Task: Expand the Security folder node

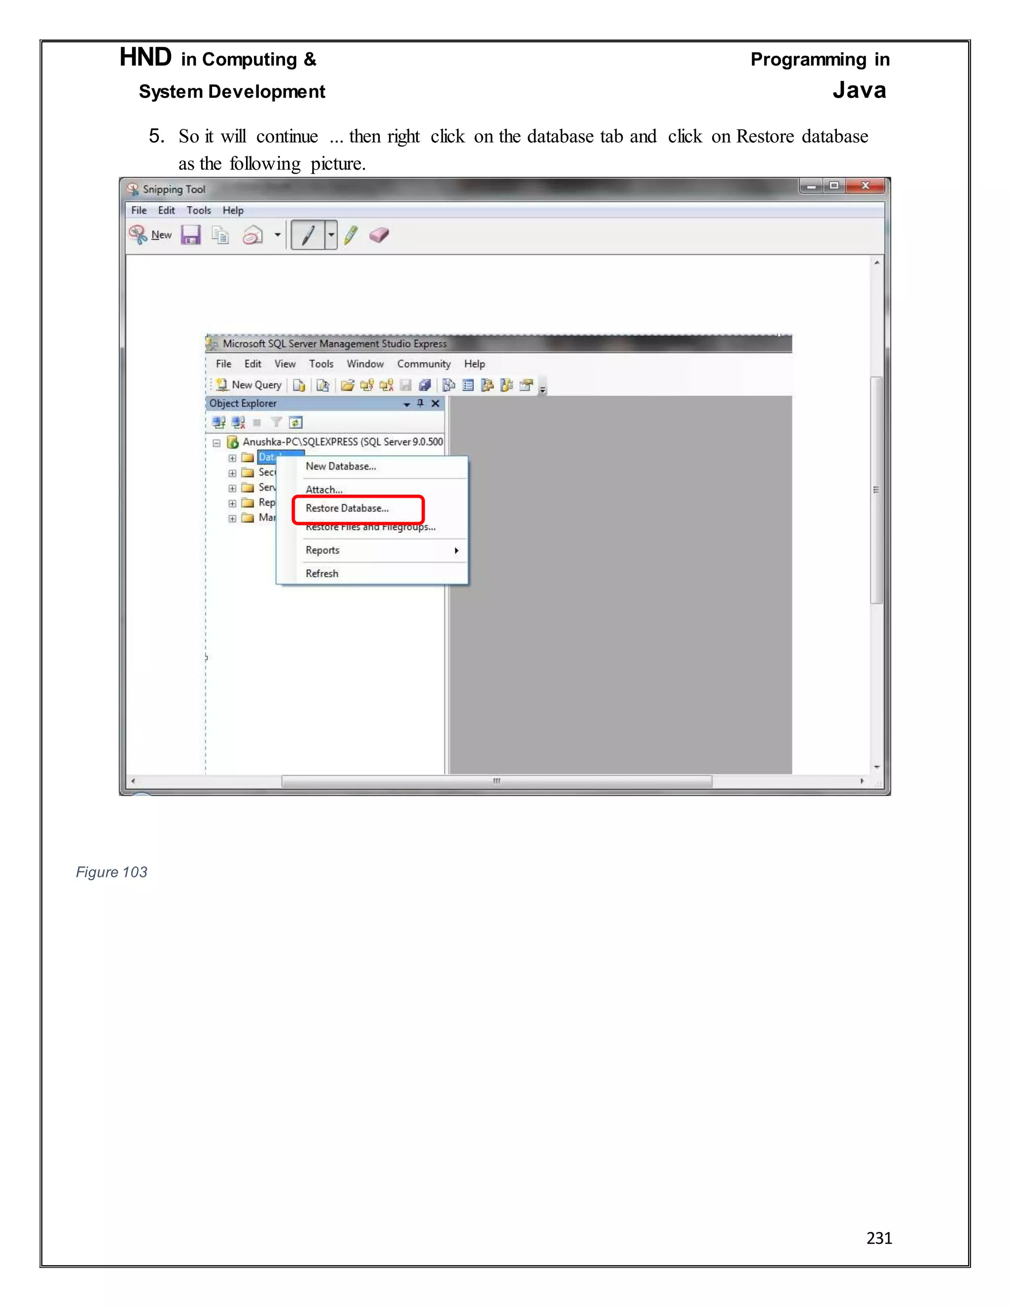Action: [232, 473]
